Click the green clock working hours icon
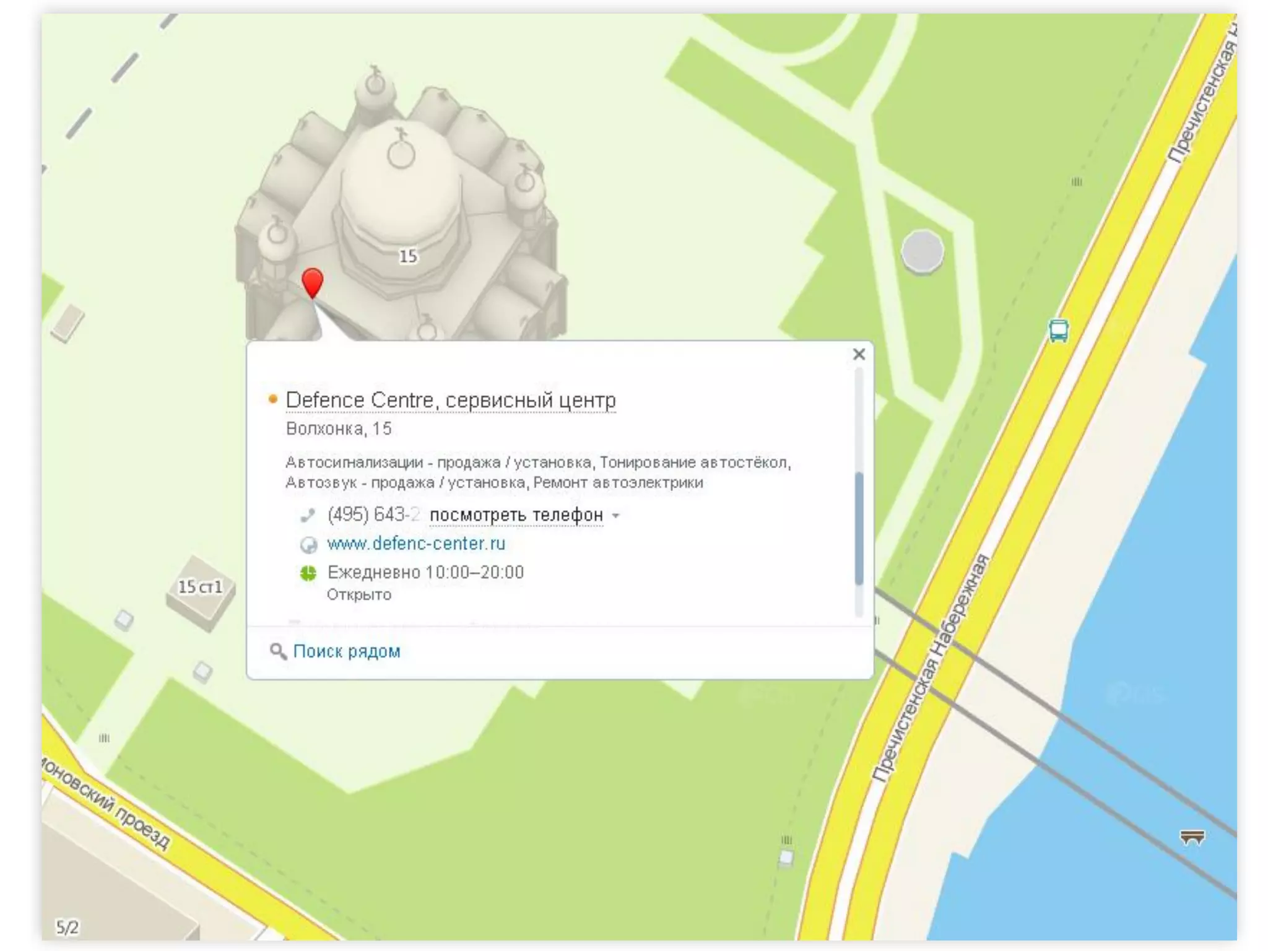Image resolution: width=1268 pixels, height=951 pixels. click(x=308, y=573)
